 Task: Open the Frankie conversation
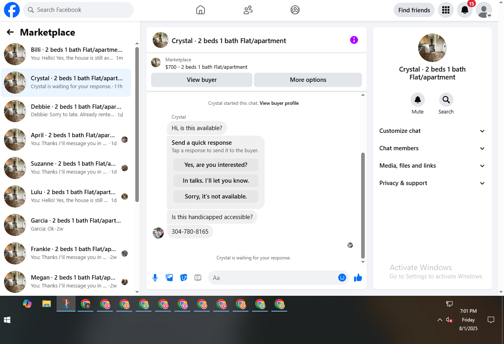click(x=66, y=253)
